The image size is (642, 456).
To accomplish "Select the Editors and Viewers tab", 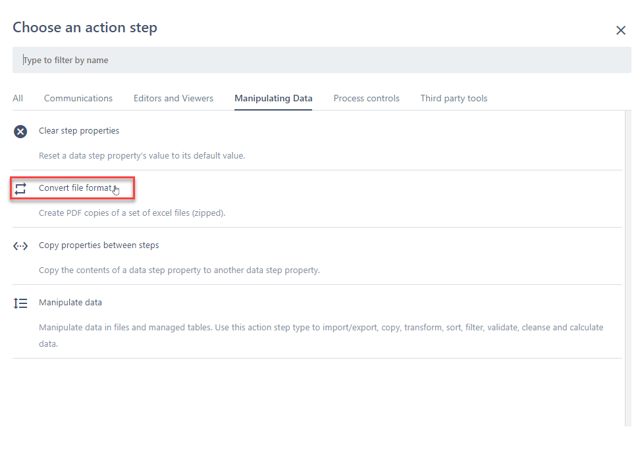I will coord(173,99).
